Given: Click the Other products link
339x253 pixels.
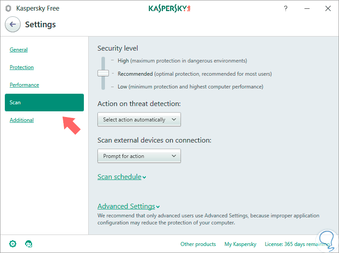Looking at the screenshot, I should 198,244.
